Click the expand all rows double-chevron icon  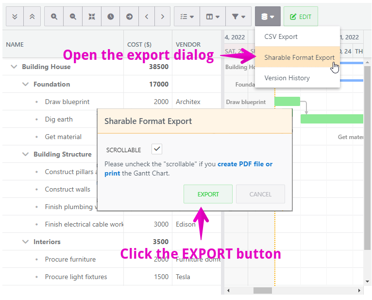(15, 17)
